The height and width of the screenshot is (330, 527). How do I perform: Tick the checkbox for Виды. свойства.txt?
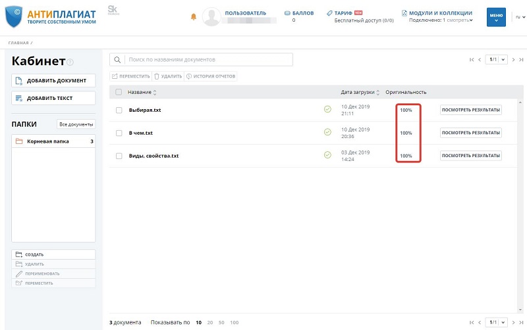point(119,156)
